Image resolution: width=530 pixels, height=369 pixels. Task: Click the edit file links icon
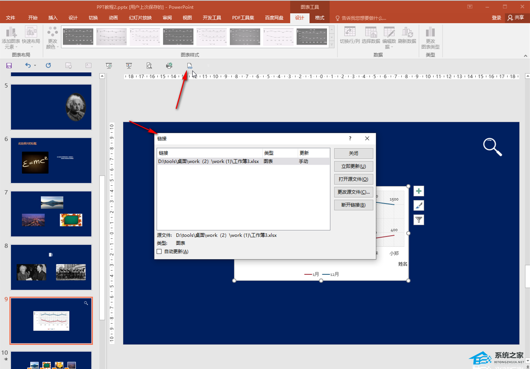189,66
